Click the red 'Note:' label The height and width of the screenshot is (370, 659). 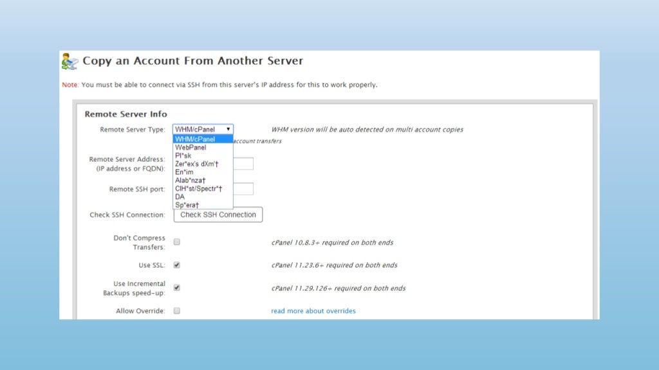point(70,85)
